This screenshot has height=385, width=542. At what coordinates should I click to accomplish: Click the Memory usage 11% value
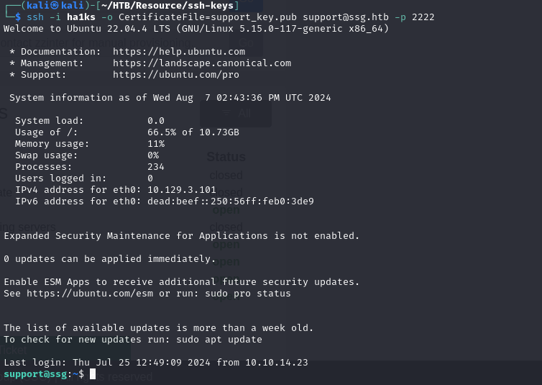pos(156,144)
